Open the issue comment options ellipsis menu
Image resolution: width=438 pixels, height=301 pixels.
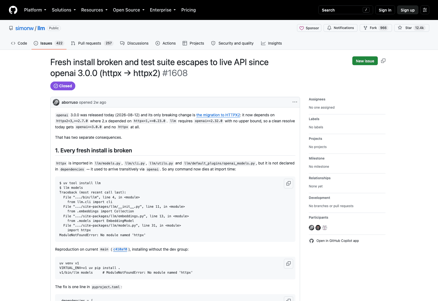tap(295, 102)
